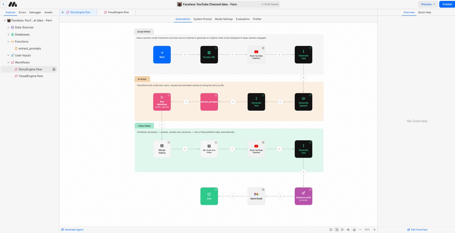Select the Fetch YouTube Channel node
Screen dimensions: 455x233
click(x=256, y=149)
